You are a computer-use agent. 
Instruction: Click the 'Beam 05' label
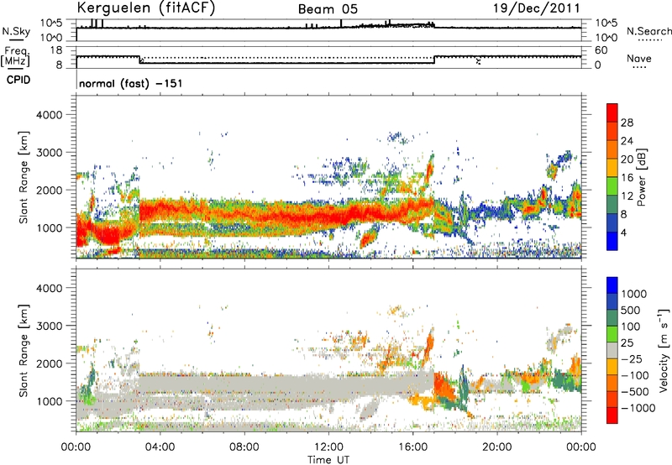coord(328,9)
